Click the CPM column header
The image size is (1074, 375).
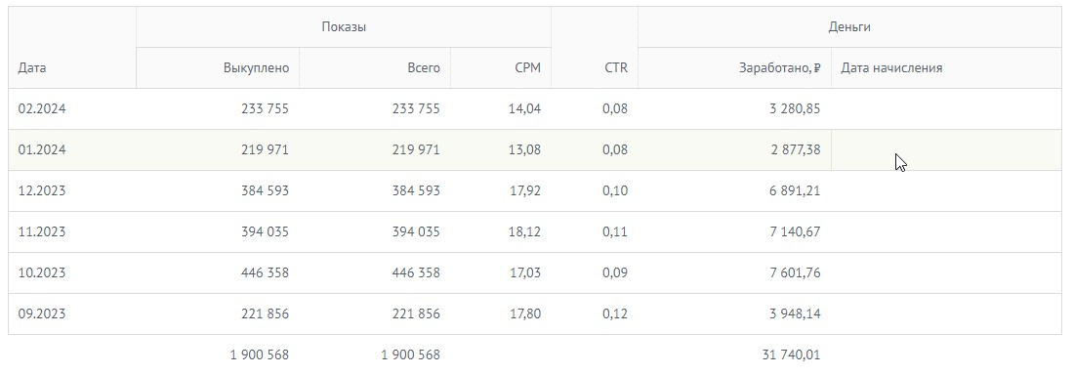tap(527, 67)
